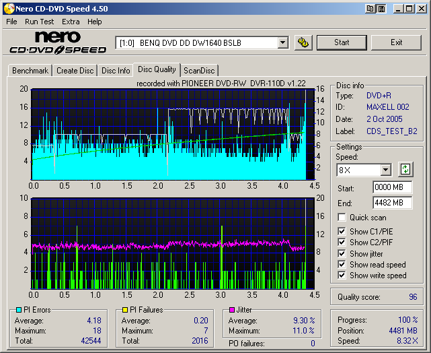Expand the Speed 8X dropdown
The width and height of the screenshot is (431, 353).
[385, 170]
